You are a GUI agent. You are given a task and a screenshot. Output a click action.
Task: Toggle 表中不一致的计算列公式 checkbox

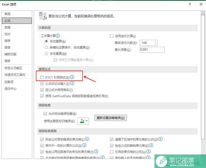click(42, 145)
